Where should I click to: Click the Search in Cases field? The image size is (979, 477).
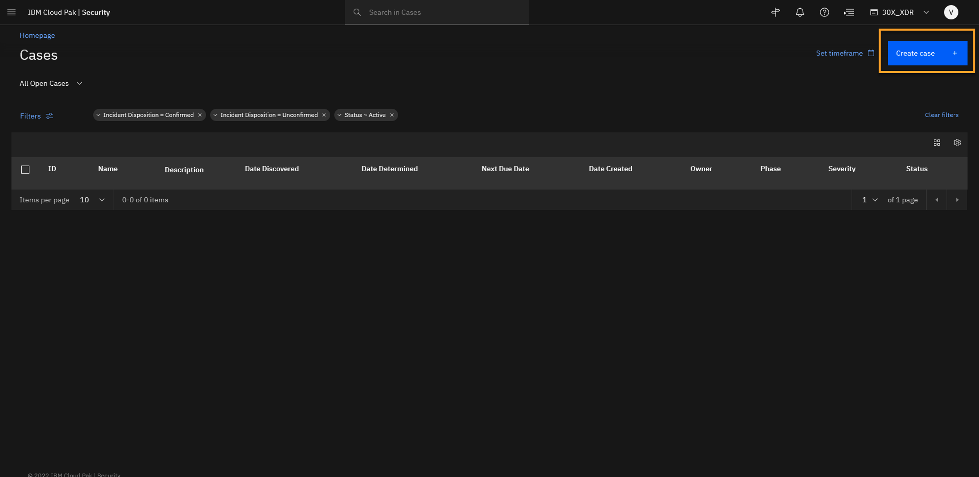point(437,12)
